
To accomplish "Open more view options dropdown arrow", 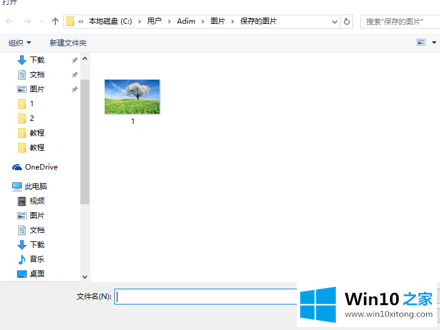I will (x=434, y=43).
